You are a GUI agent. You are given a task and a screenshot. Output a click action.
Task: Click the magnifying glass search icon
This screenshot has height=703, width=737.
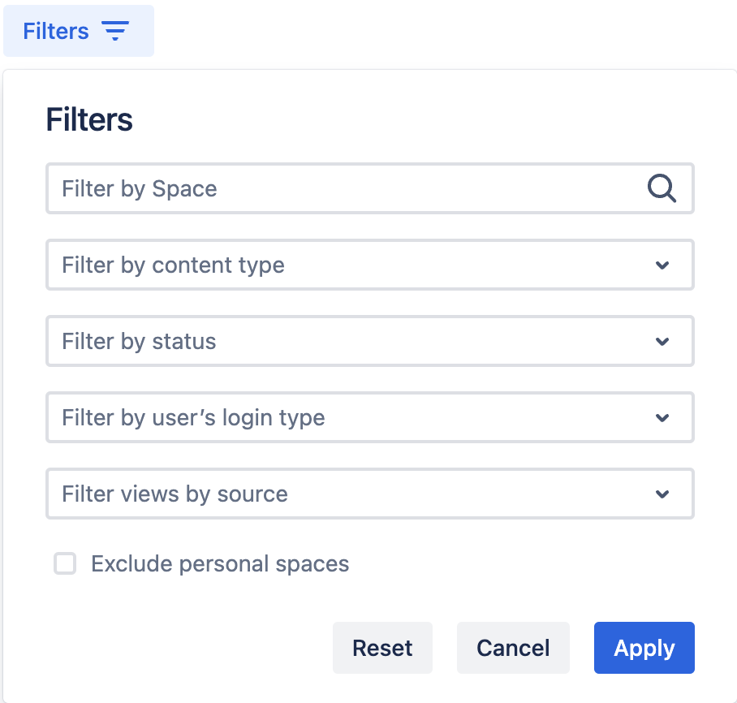coord(662,189)
